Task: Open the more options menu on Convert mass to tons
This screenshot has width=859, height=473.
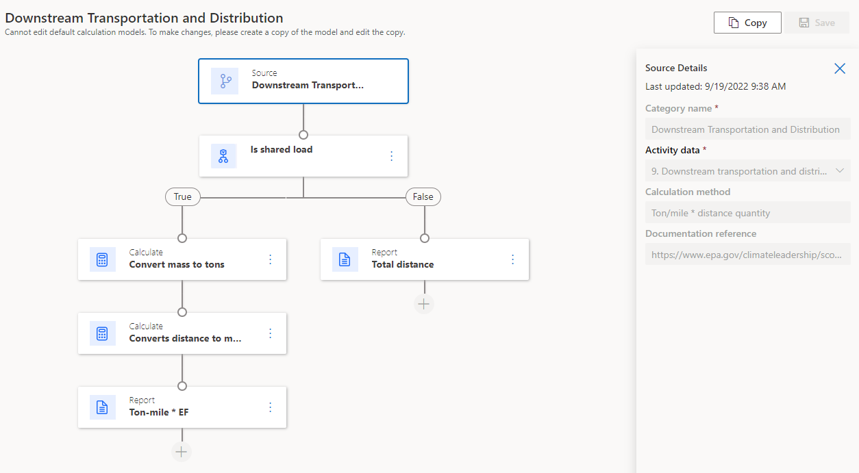Action: (270, 259)
